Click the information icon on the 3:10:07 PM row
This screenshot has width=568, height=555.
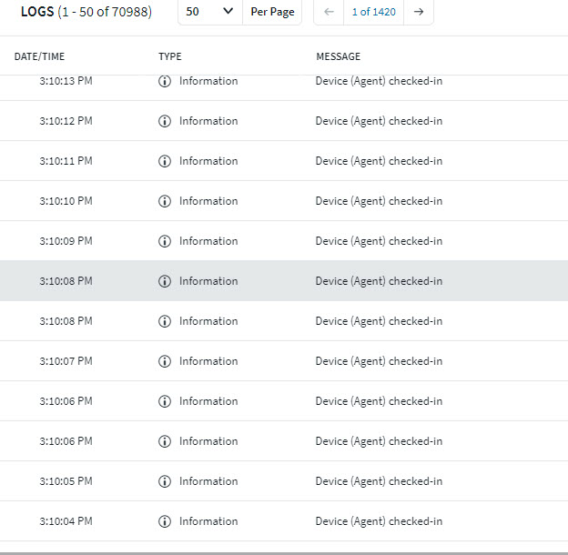tap(165, 361)
